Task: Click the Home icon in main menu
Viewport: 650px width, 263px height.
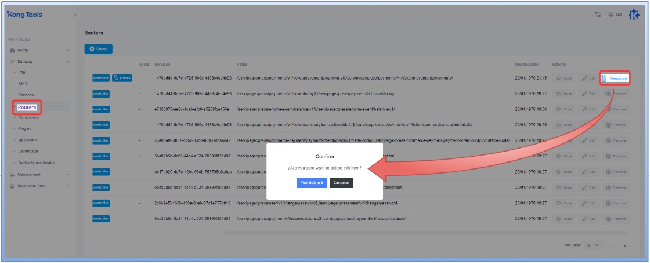Action: point(12,51)
